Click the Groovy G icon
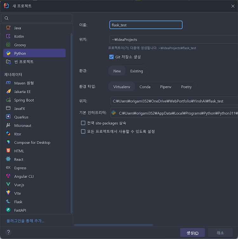The height and width of the screenshot is (239, 238). pos(8,45)
